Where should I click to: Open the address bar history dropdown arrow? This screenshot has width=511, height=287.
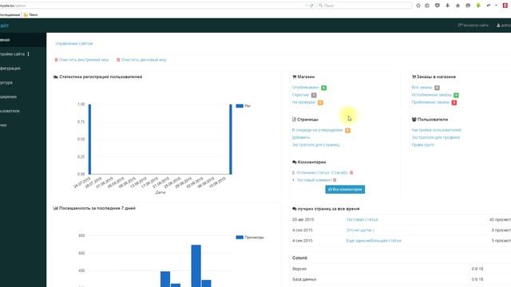click(307, 6)
